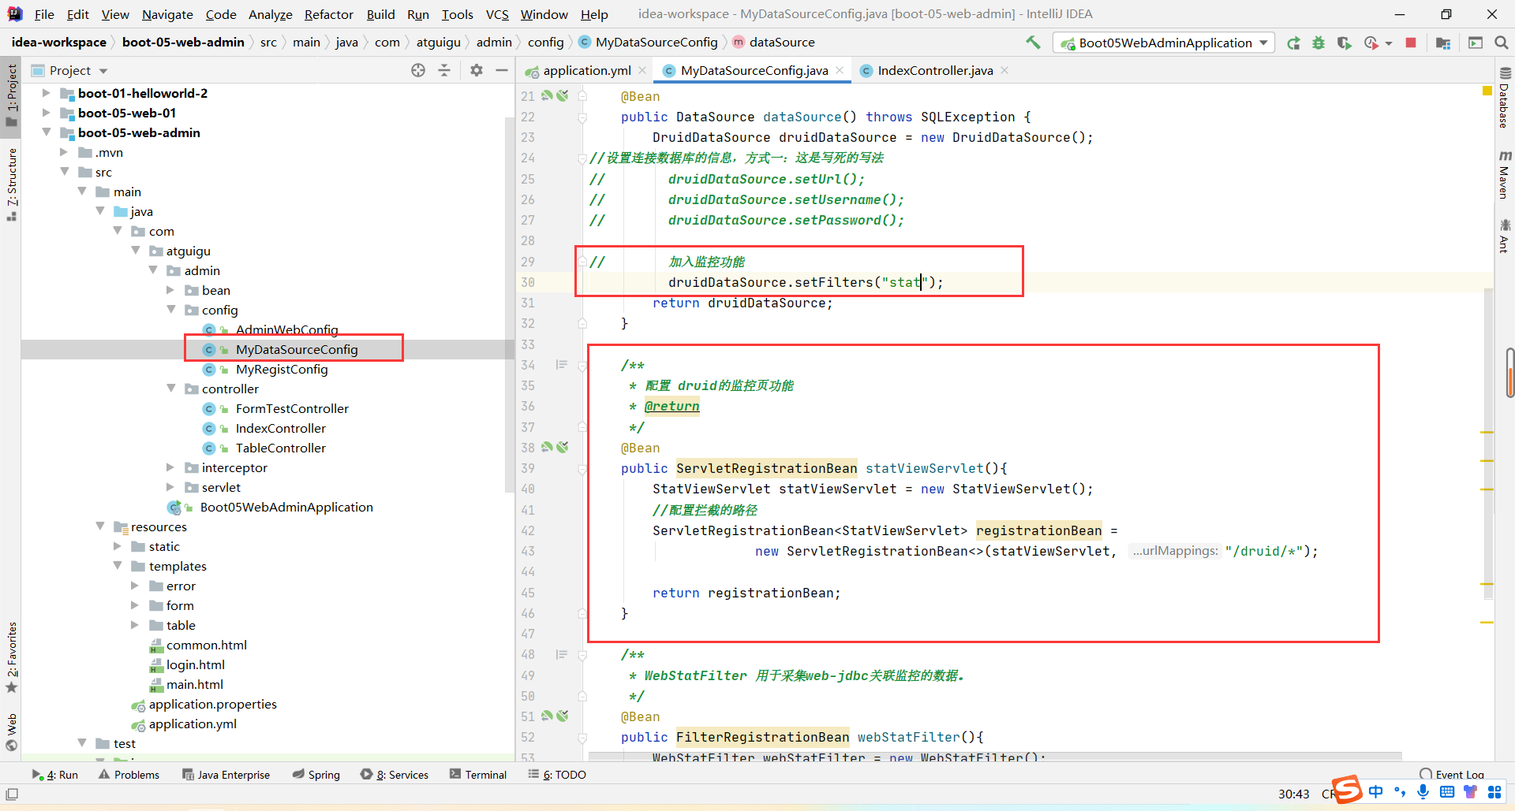Collapse the templates folder node

click(x=118, y=566)
